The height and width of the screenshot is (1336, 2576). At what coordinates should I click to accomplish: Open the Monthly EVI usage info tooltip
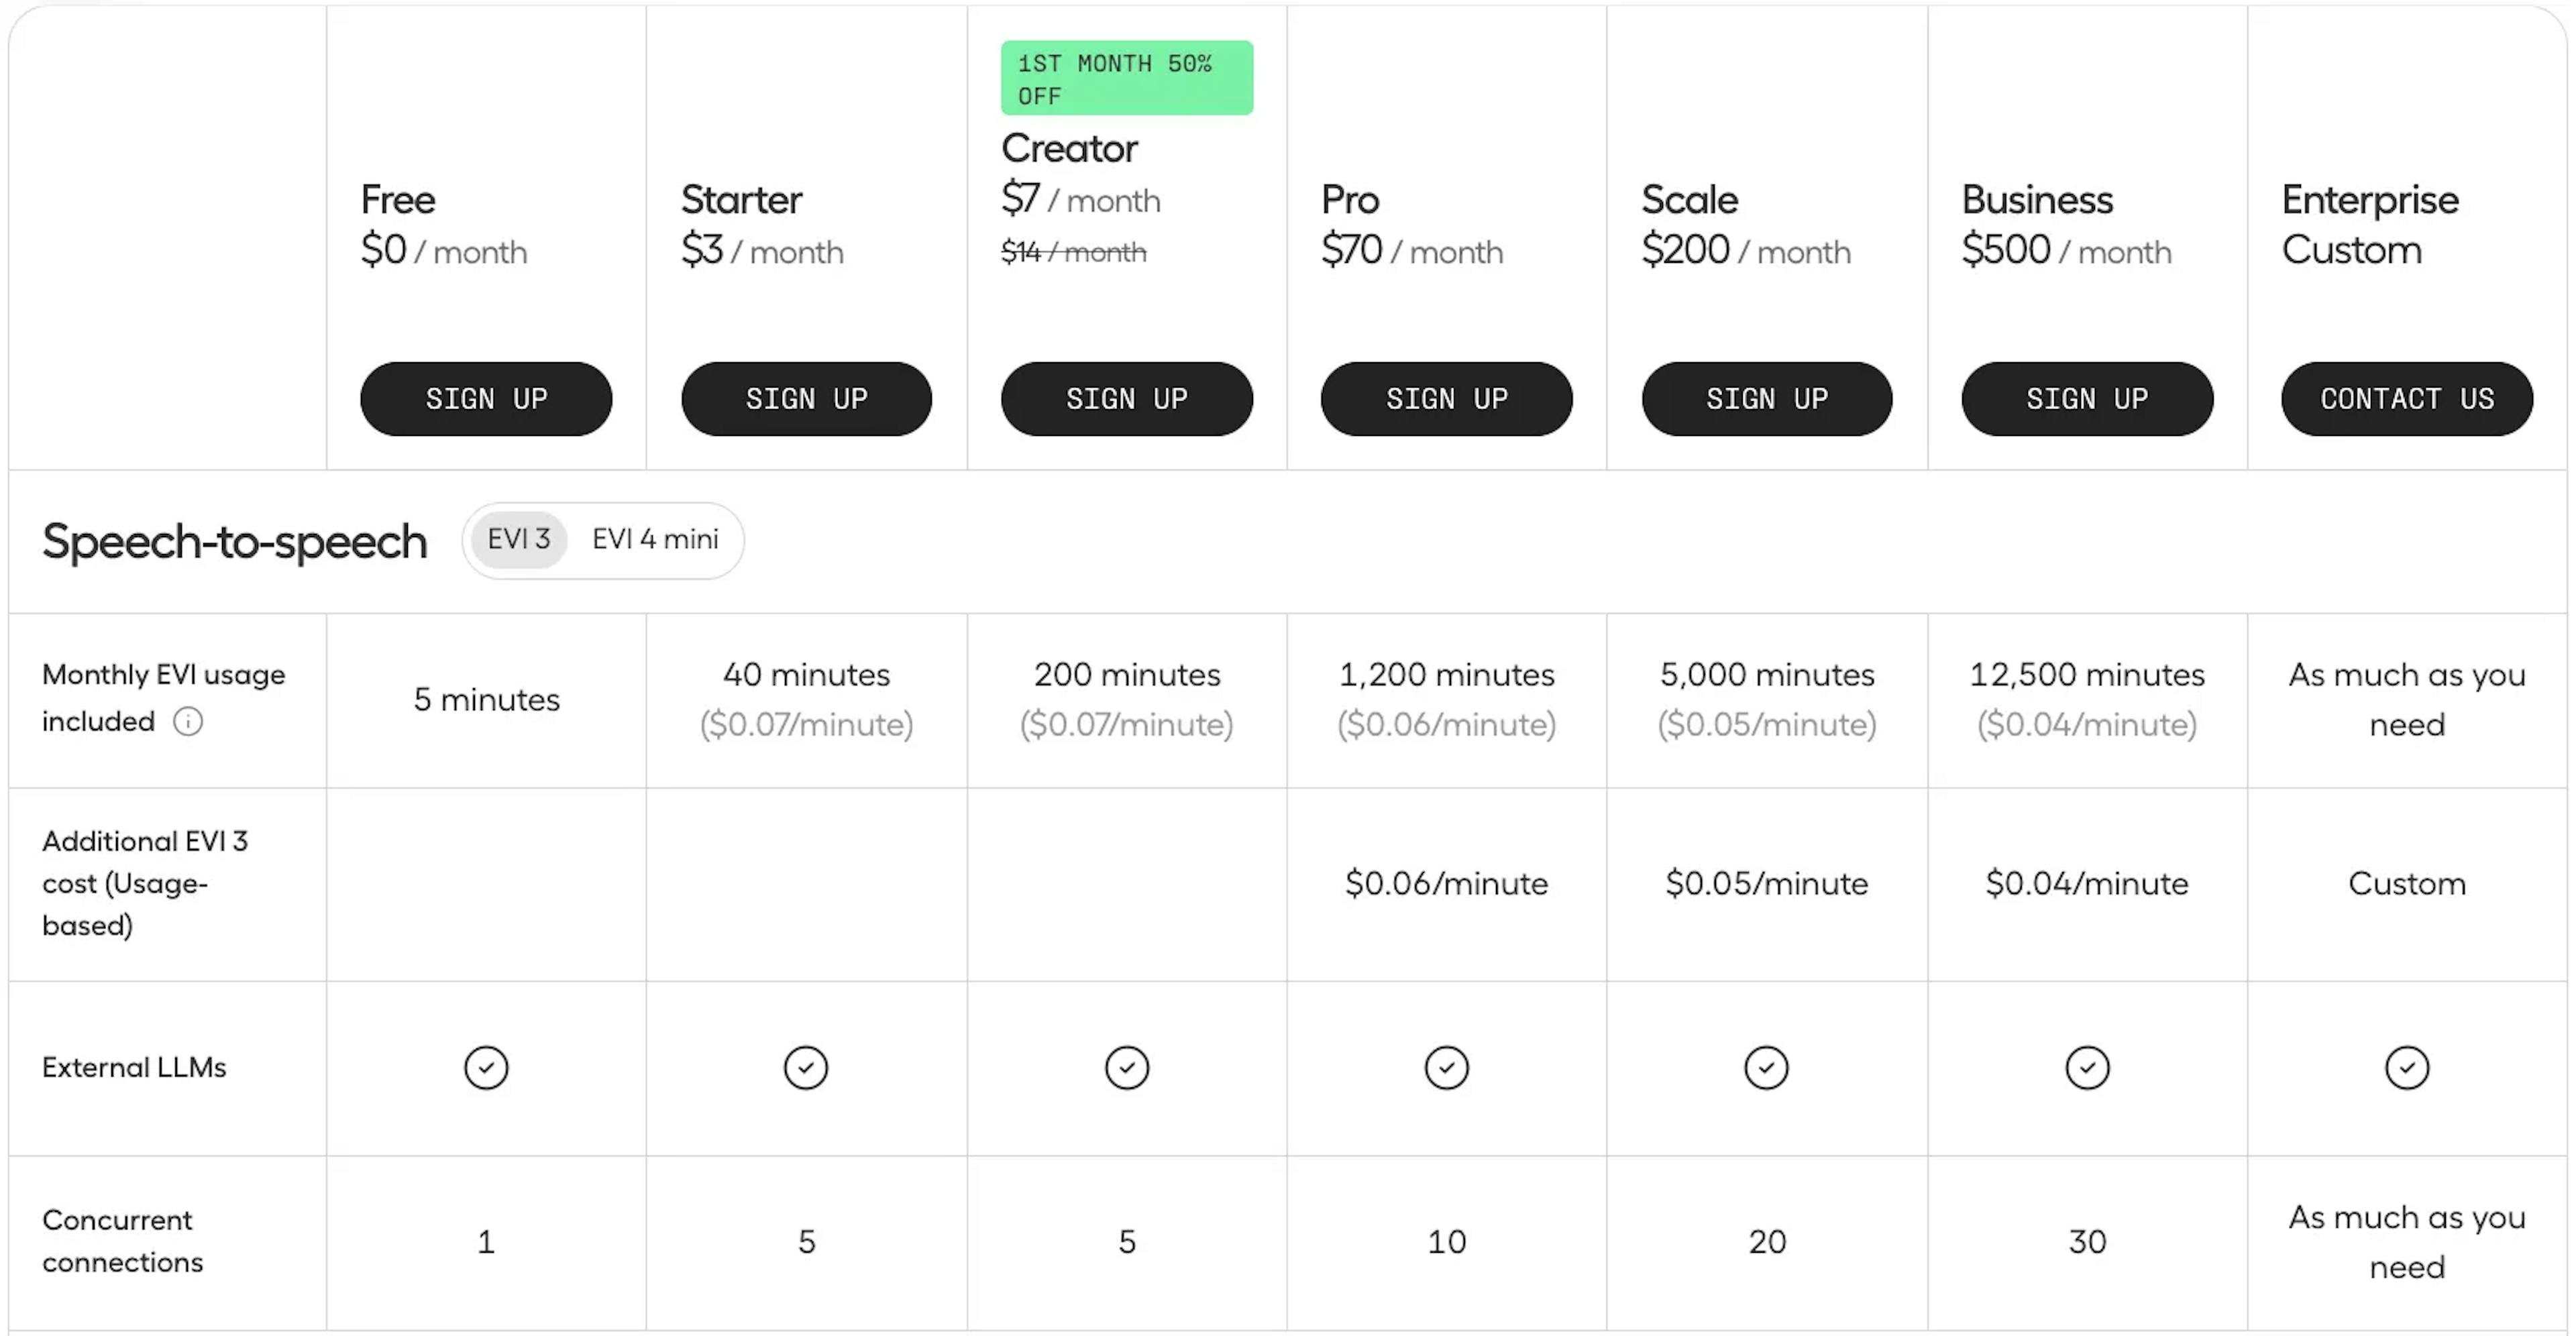189,721
